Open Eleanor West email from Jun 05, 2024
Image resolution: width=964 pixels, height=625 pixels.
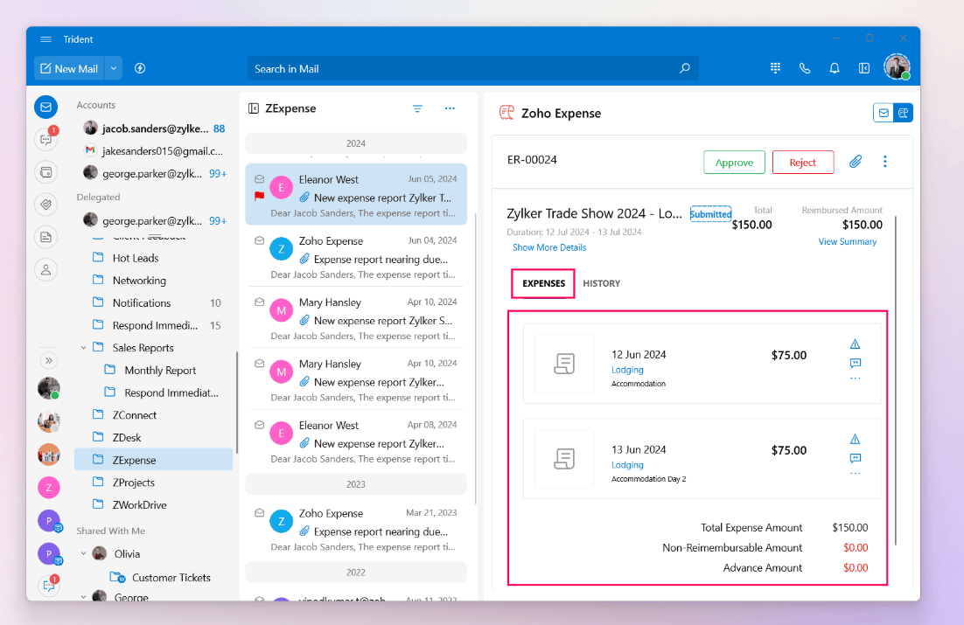tap(356, 194)
